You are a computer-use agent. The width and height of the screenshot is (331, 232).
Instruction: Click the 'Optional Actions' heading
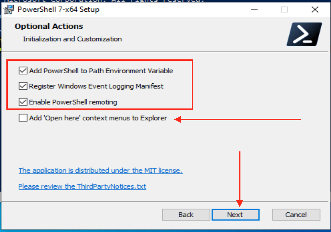click(49, 26)
